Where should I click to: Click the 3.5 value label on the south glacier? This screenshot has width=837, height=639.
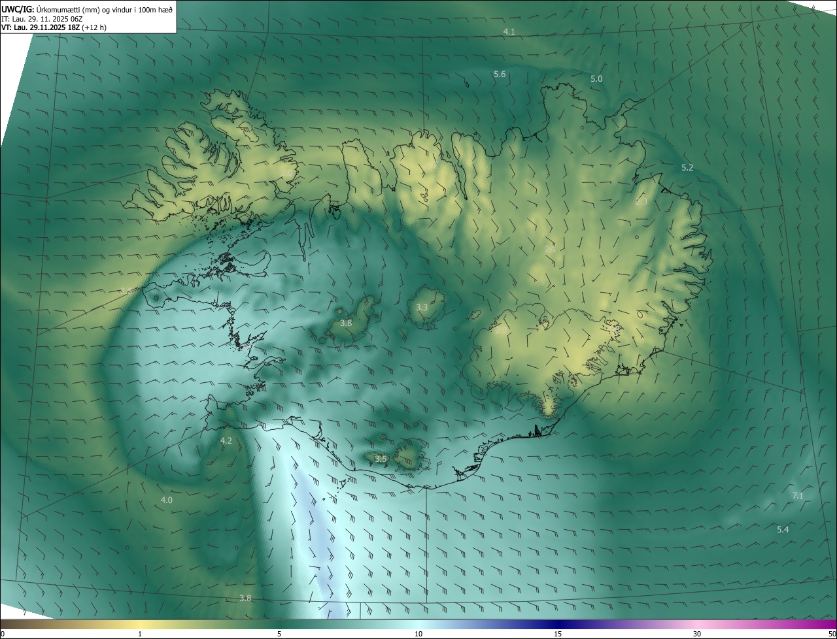[x=381, y=459]
